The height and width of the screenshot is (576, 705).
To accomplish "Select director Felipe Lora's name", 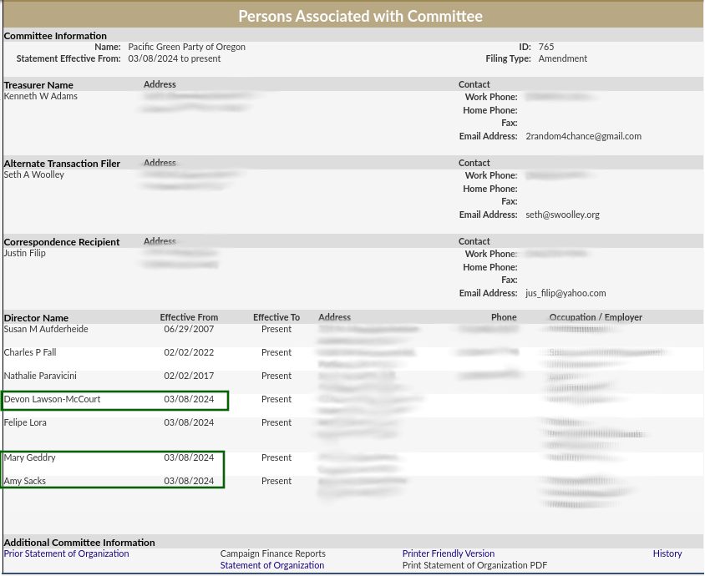I will pyautogui.click(x=25, y=422).
